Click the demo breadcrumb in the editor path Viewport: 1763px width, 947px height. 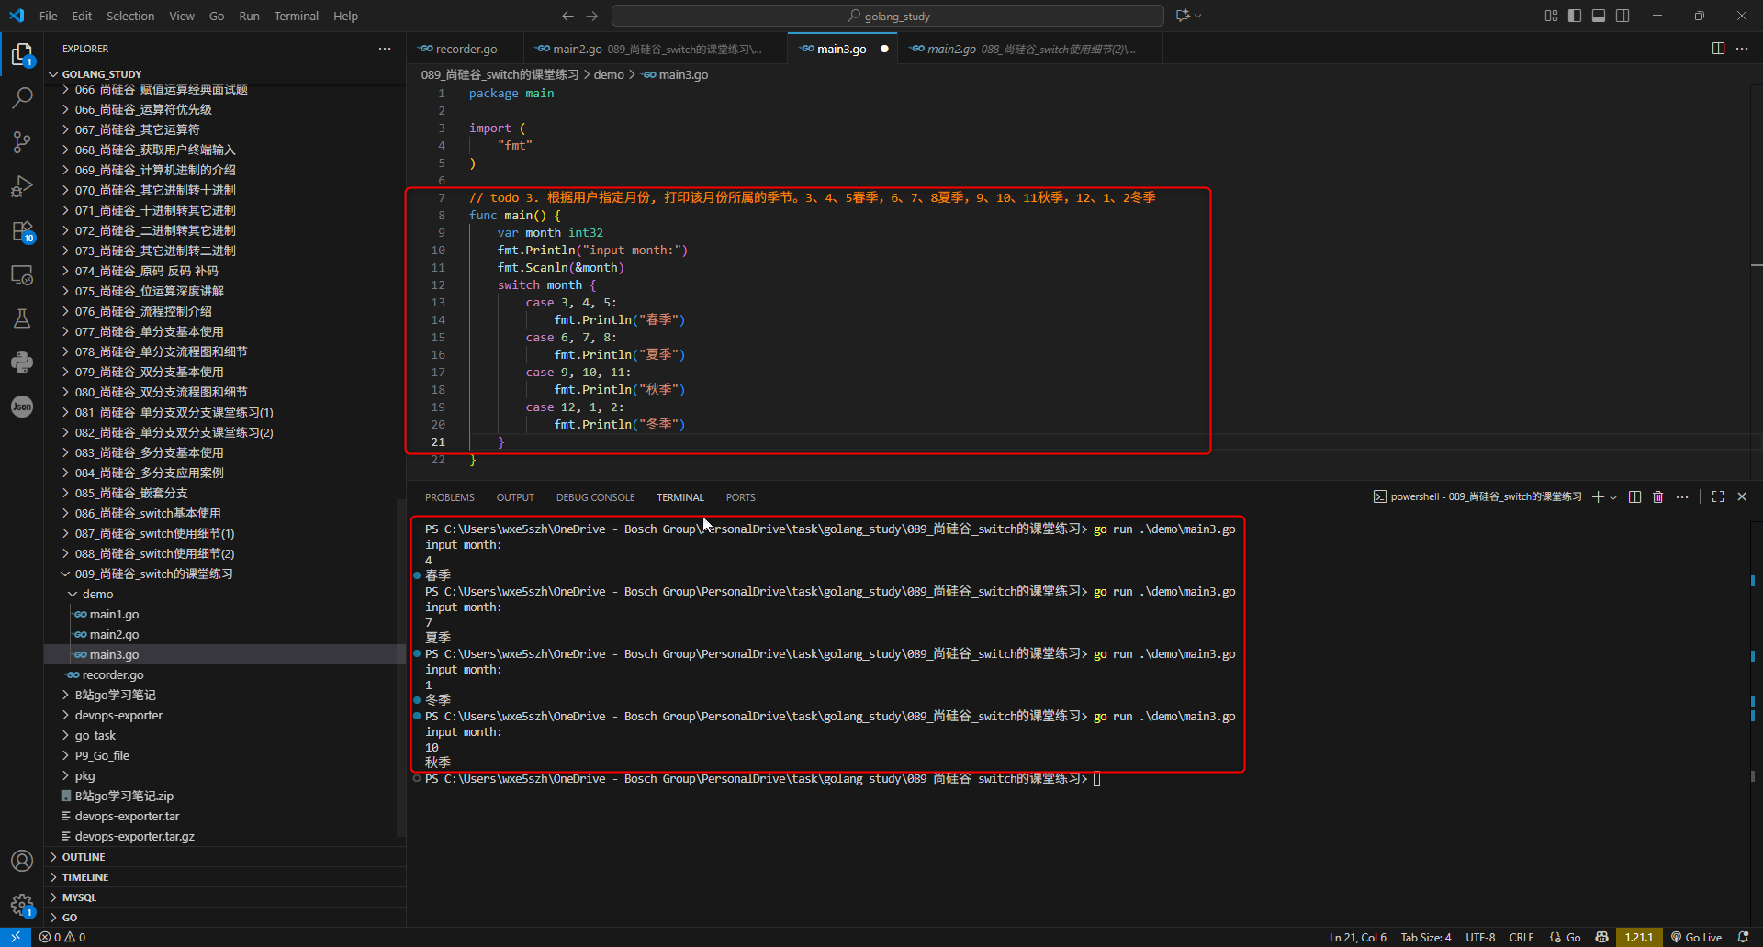[609, 74]
